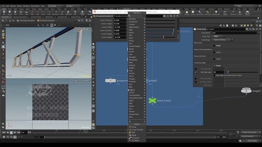Select the Font shelf tool
The image size is (262, 147).
[75, 13]
